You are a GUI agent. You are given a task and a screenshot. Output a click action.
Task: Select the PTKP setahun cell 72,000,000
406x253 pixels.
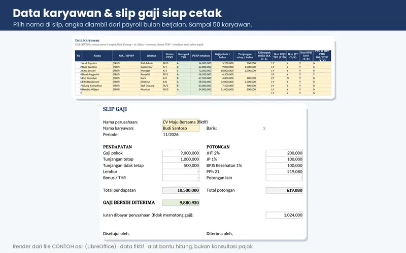[x=201, y=71]
